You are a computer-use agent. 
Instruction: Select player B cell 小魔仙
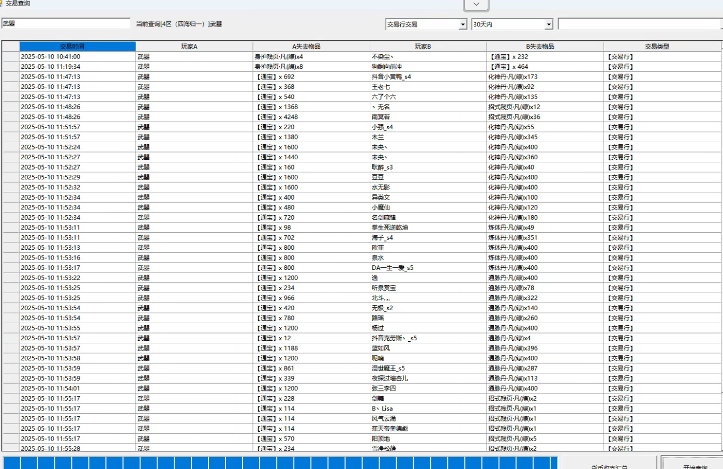point(428,207)
